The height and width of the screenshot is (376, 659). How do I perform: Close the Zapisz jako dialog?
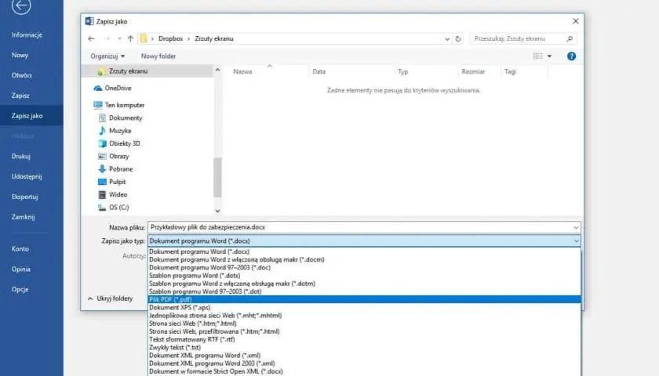(576, 21)
